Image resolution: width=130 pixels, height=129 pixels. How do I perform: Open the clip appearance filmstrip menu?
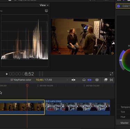tap(97, 80)
